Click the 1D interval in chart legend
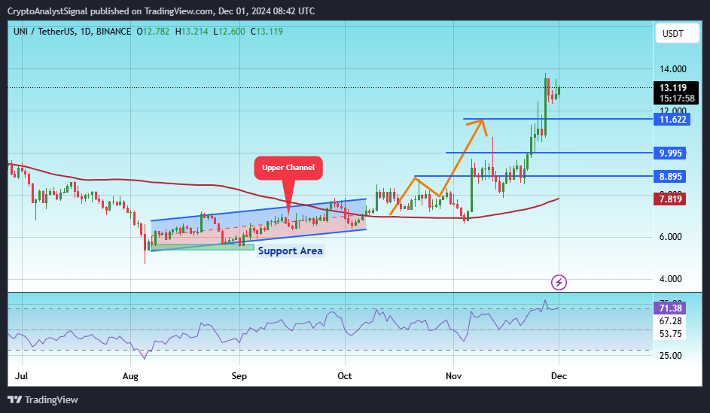 coord(86,32)
